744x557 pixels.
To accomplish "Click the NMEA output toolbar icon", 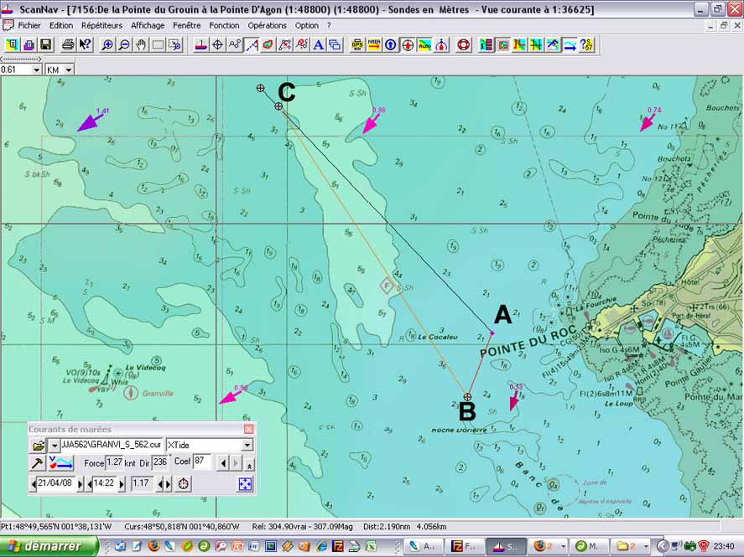I will coord(374,45).
